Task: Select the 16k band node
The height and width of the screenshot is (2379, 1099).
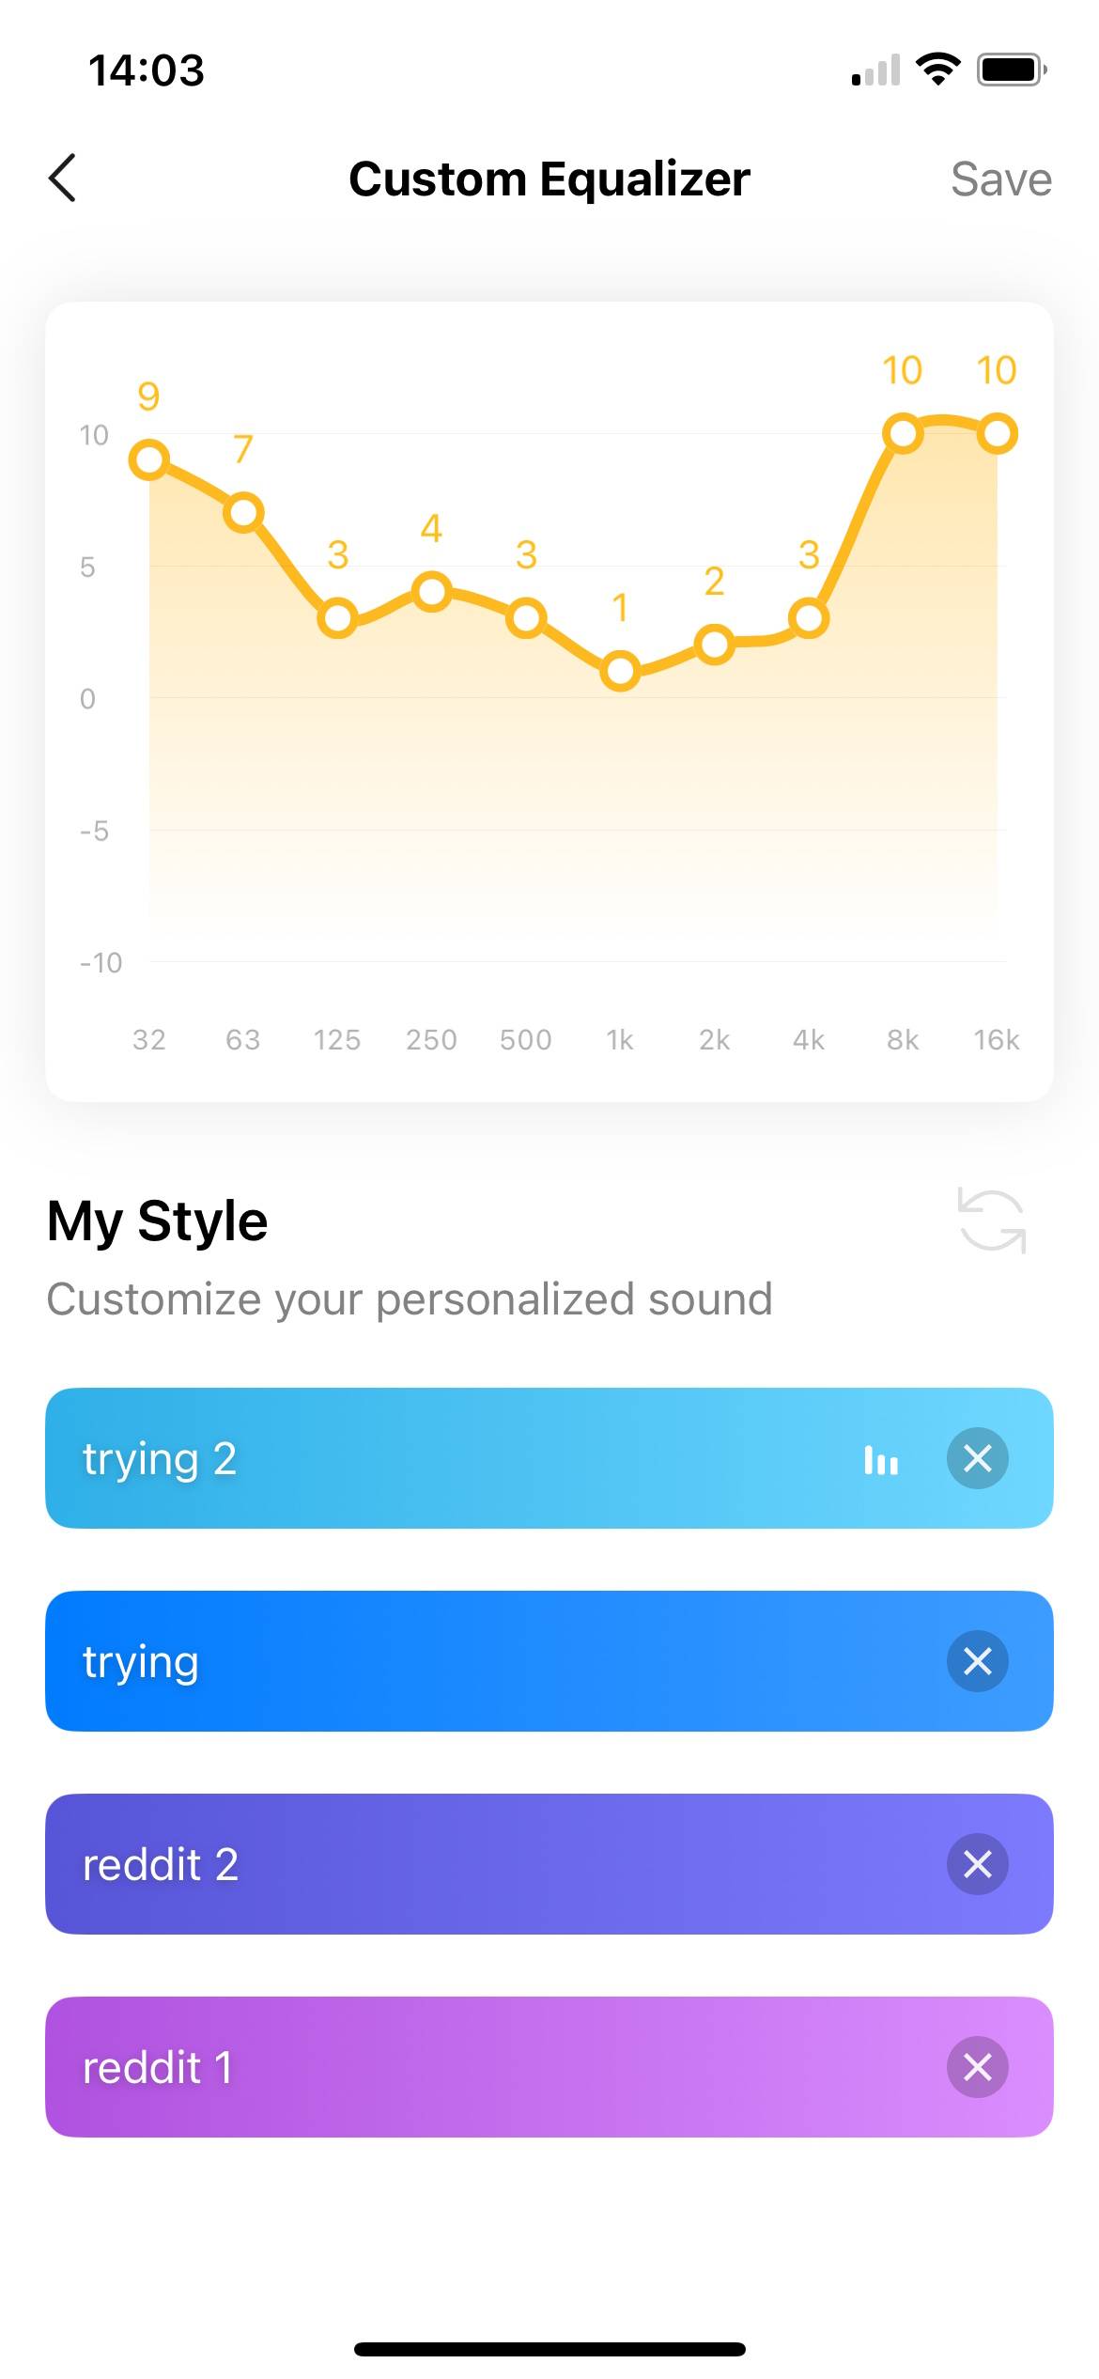Action: pyautogui.click(x=998, y=432)
